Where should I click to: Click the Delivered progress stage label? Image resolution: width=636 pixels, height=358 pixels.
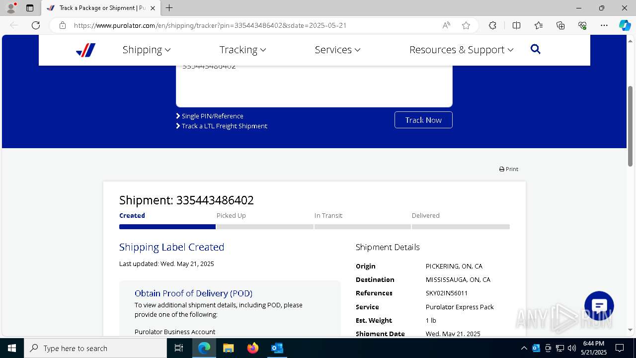[426, 215]
